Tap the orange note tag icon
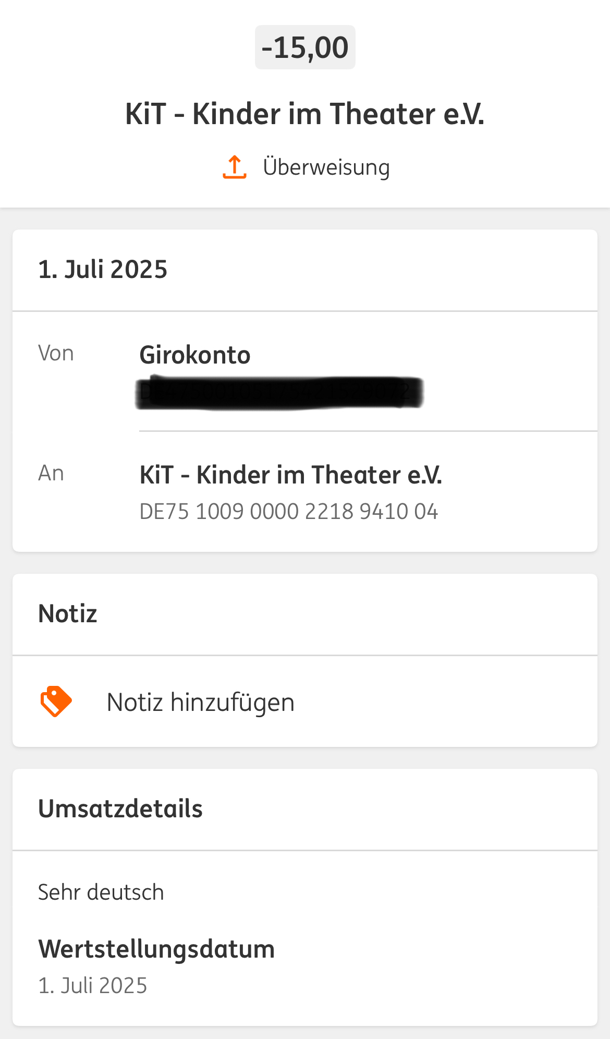The image size is (610, 1039). [x=56, y=702]
